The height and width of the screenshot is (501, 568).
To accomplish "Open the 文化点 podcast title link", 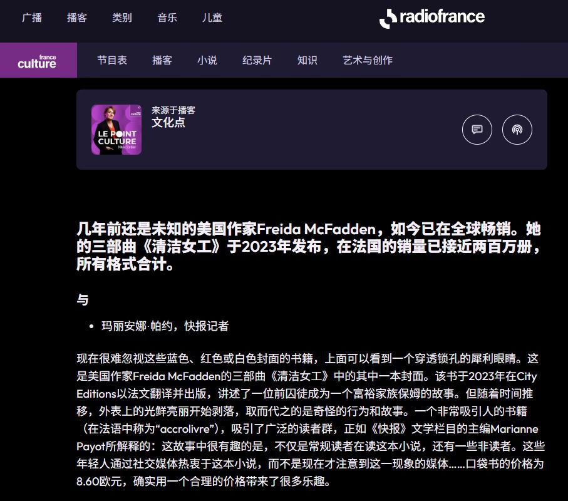I will tap(168, 123).
